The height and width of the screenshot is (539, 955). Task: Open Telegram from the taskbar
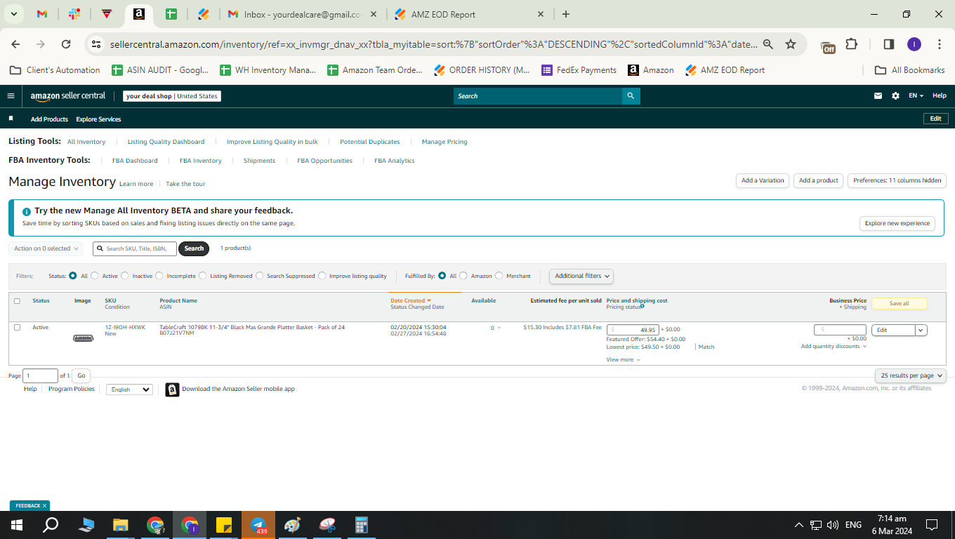[x=258, y=525]
